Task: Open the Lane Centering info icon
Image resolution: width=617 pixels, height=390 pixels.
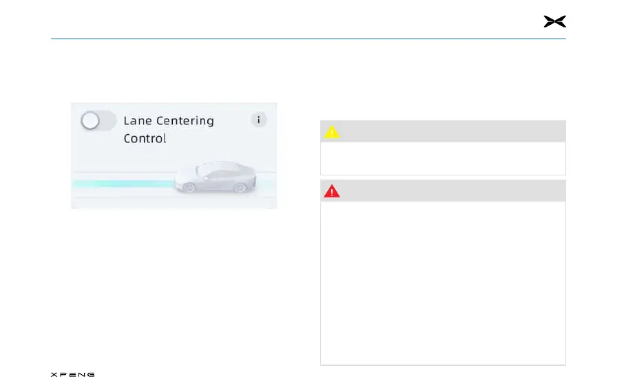Action: (258, 120)
